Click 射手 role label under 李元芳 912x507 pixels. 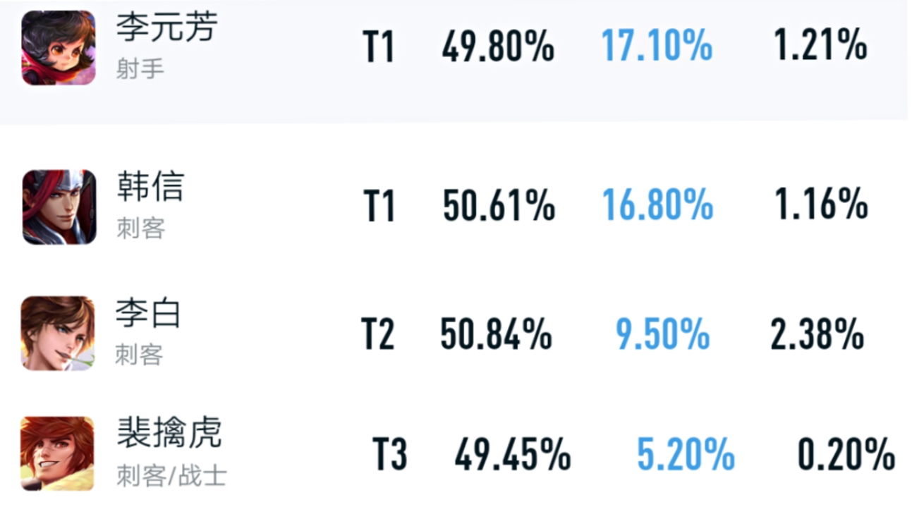[x=140, y=69]
